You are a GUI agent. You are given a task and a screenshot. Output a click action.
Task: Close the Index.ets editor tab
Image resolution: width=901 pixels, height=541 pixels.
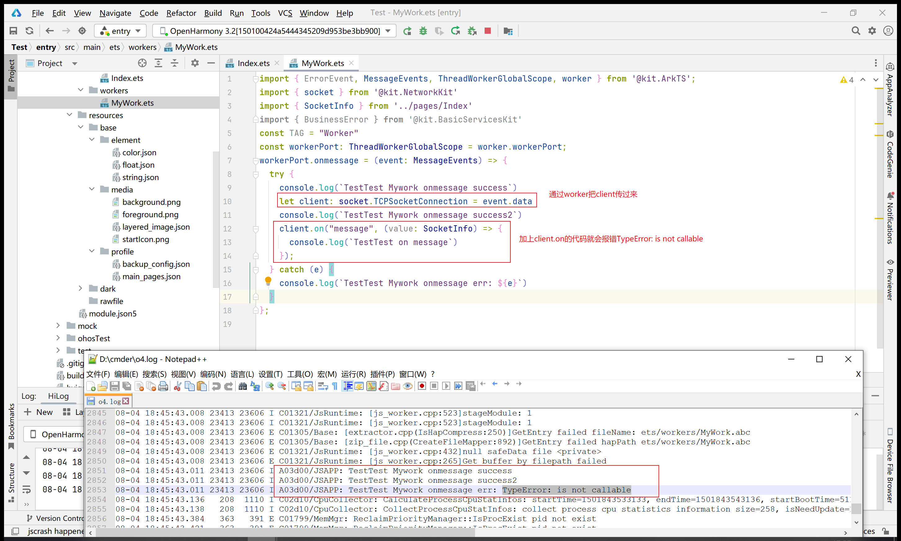277,63
